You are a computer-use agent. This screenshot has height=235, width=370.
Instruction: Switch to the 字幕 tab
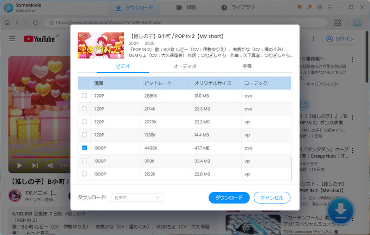[x=247, y=66]
